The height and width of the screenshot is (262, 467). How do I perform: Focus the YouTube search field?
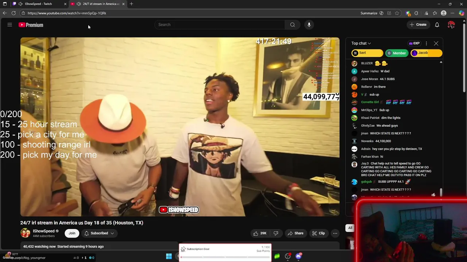click(220, 25)
